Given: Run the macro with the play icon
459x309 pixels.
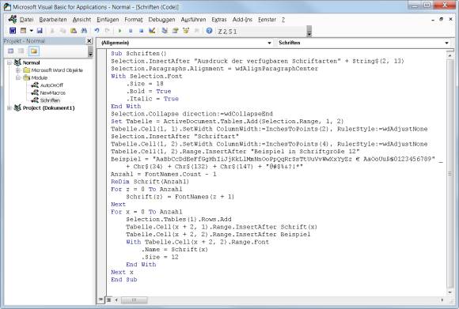Looking at the screenshot, I should click(119, 30).
